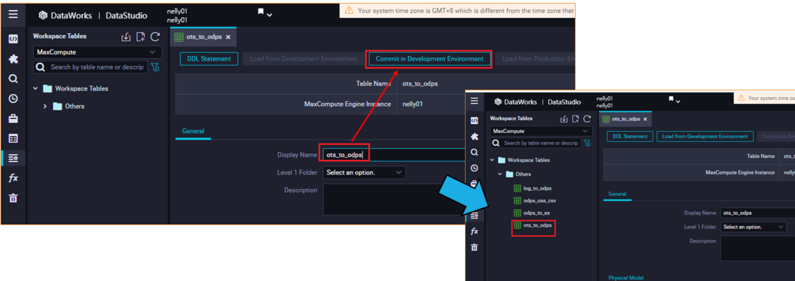Click Commit in Development Environment button
The image size is (795, 281).
click(429, 59)
